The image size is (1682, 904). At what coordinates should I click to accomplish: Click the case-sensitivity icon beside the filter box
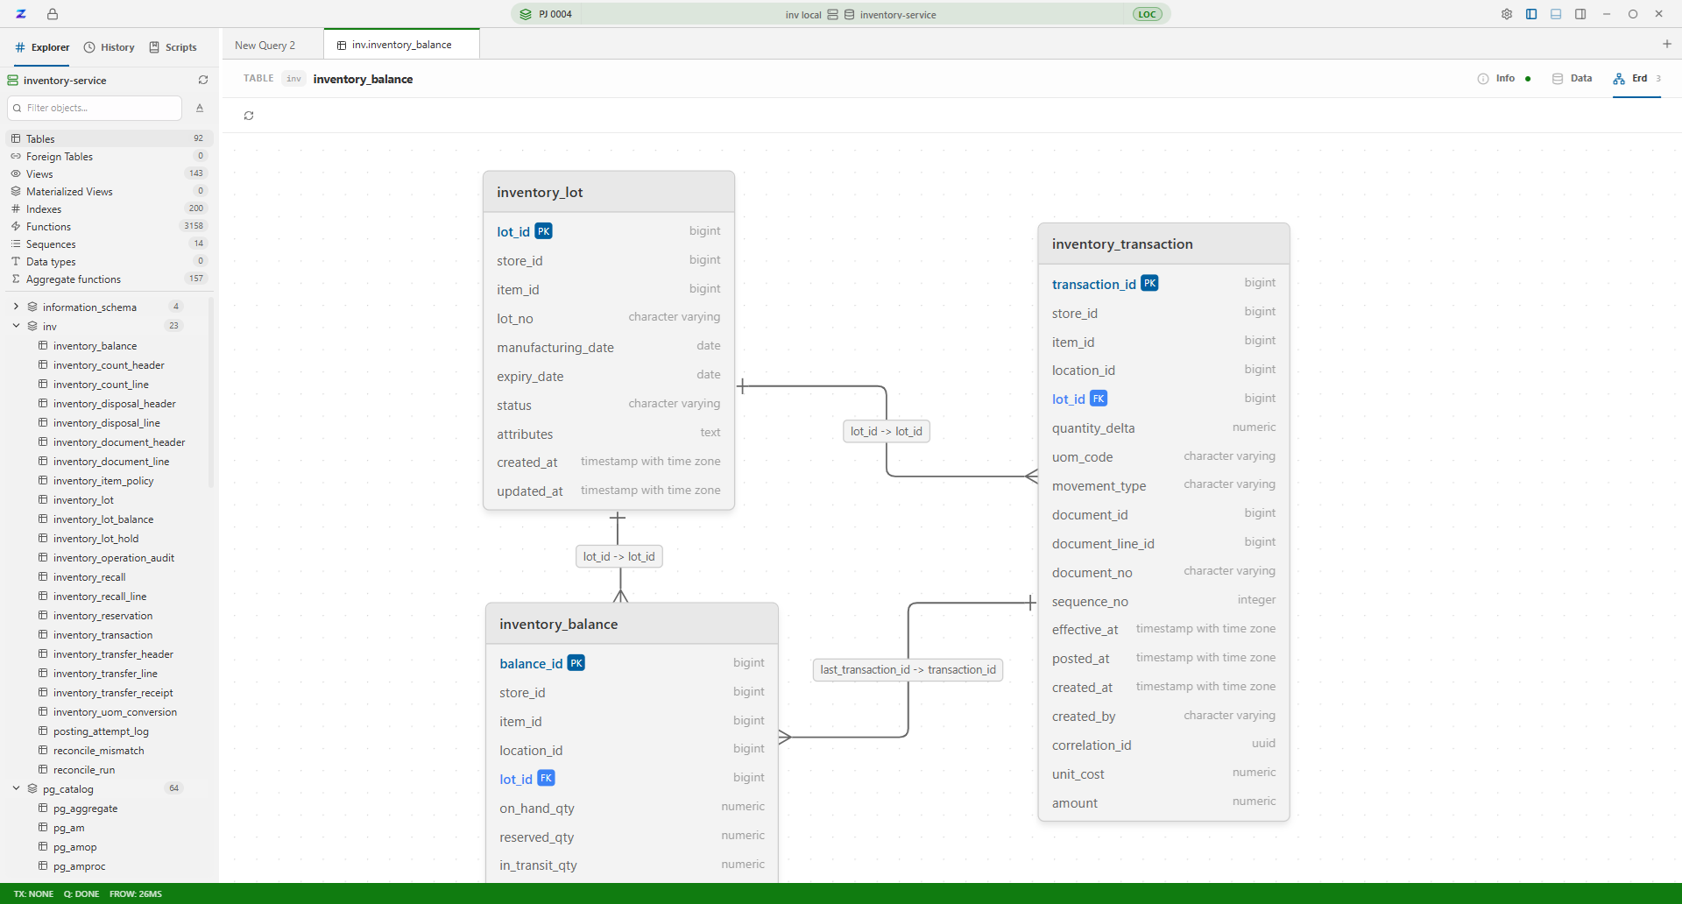click(x=200, y=109)
